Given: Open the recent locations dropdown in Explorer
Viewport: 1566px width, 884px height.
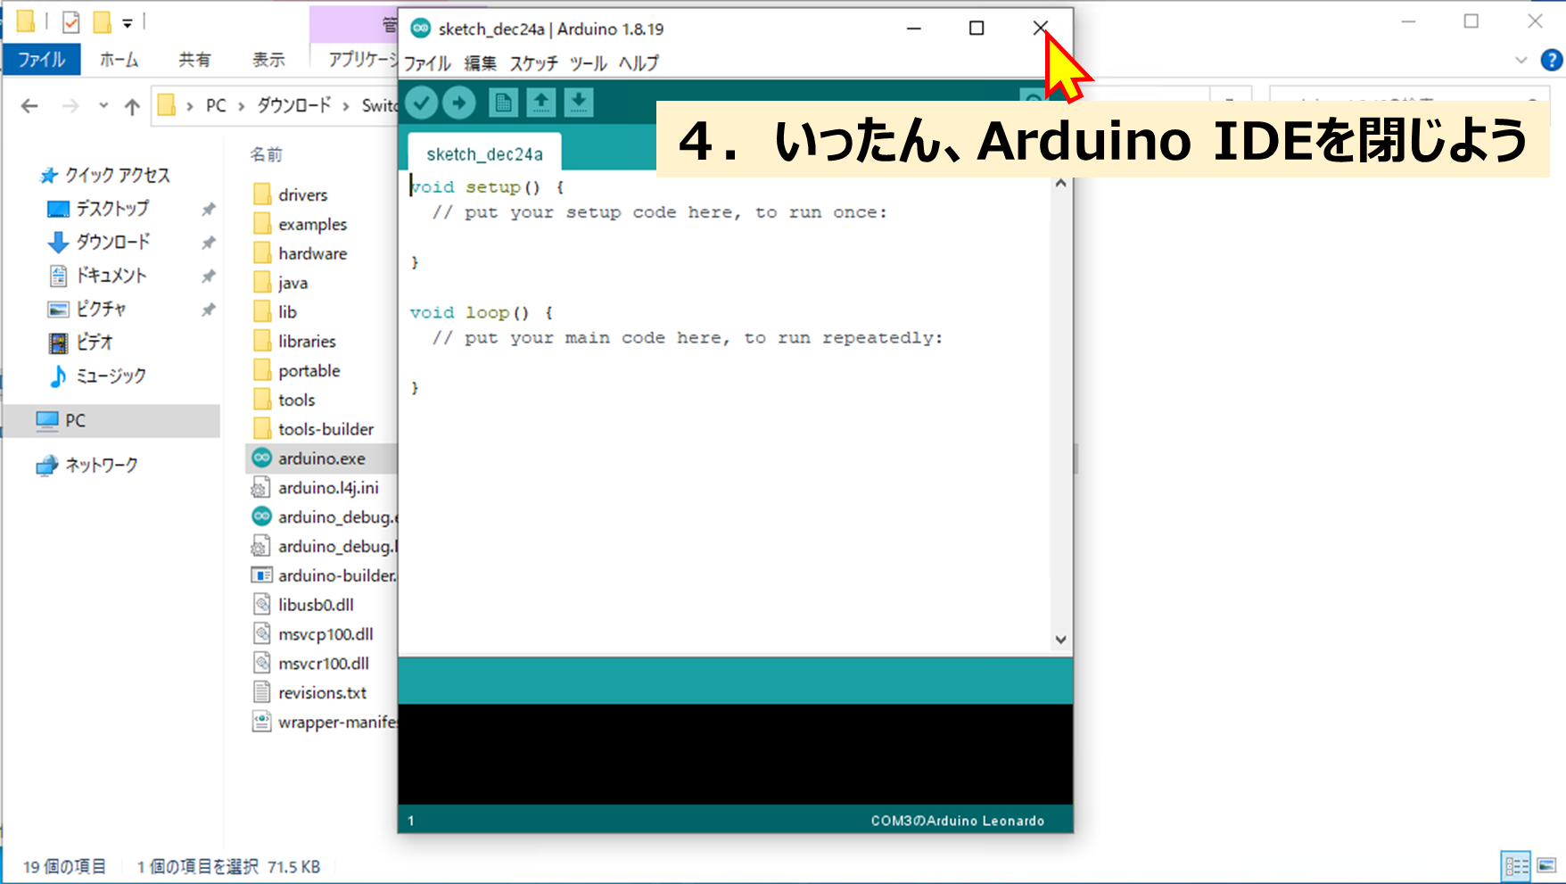Looking at the screenshot, I should (x=103, y=106).
